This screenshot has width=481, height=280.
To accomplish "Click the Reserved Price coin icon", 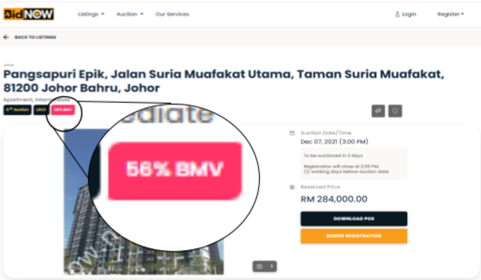I will coord(292,187).
